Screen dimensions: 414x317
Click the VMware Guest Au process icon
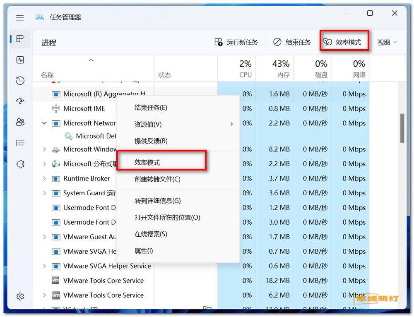pyautogui.click(x=56, y=237)
